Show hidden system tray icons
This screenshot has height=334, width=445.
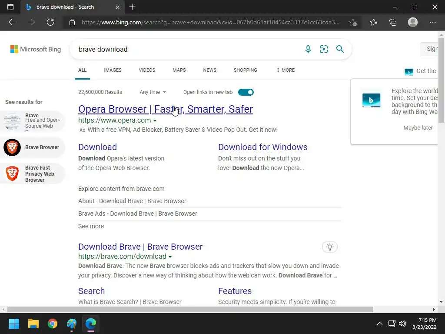pyautogui.click(x=379, y=324)
